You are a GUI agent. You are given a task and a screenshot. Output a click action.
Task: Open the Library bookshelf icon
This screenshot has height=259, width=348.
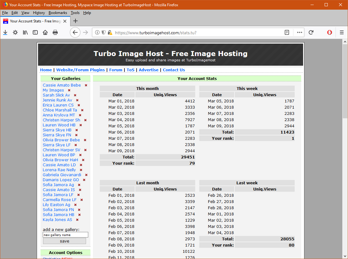(x=25, y=32)
